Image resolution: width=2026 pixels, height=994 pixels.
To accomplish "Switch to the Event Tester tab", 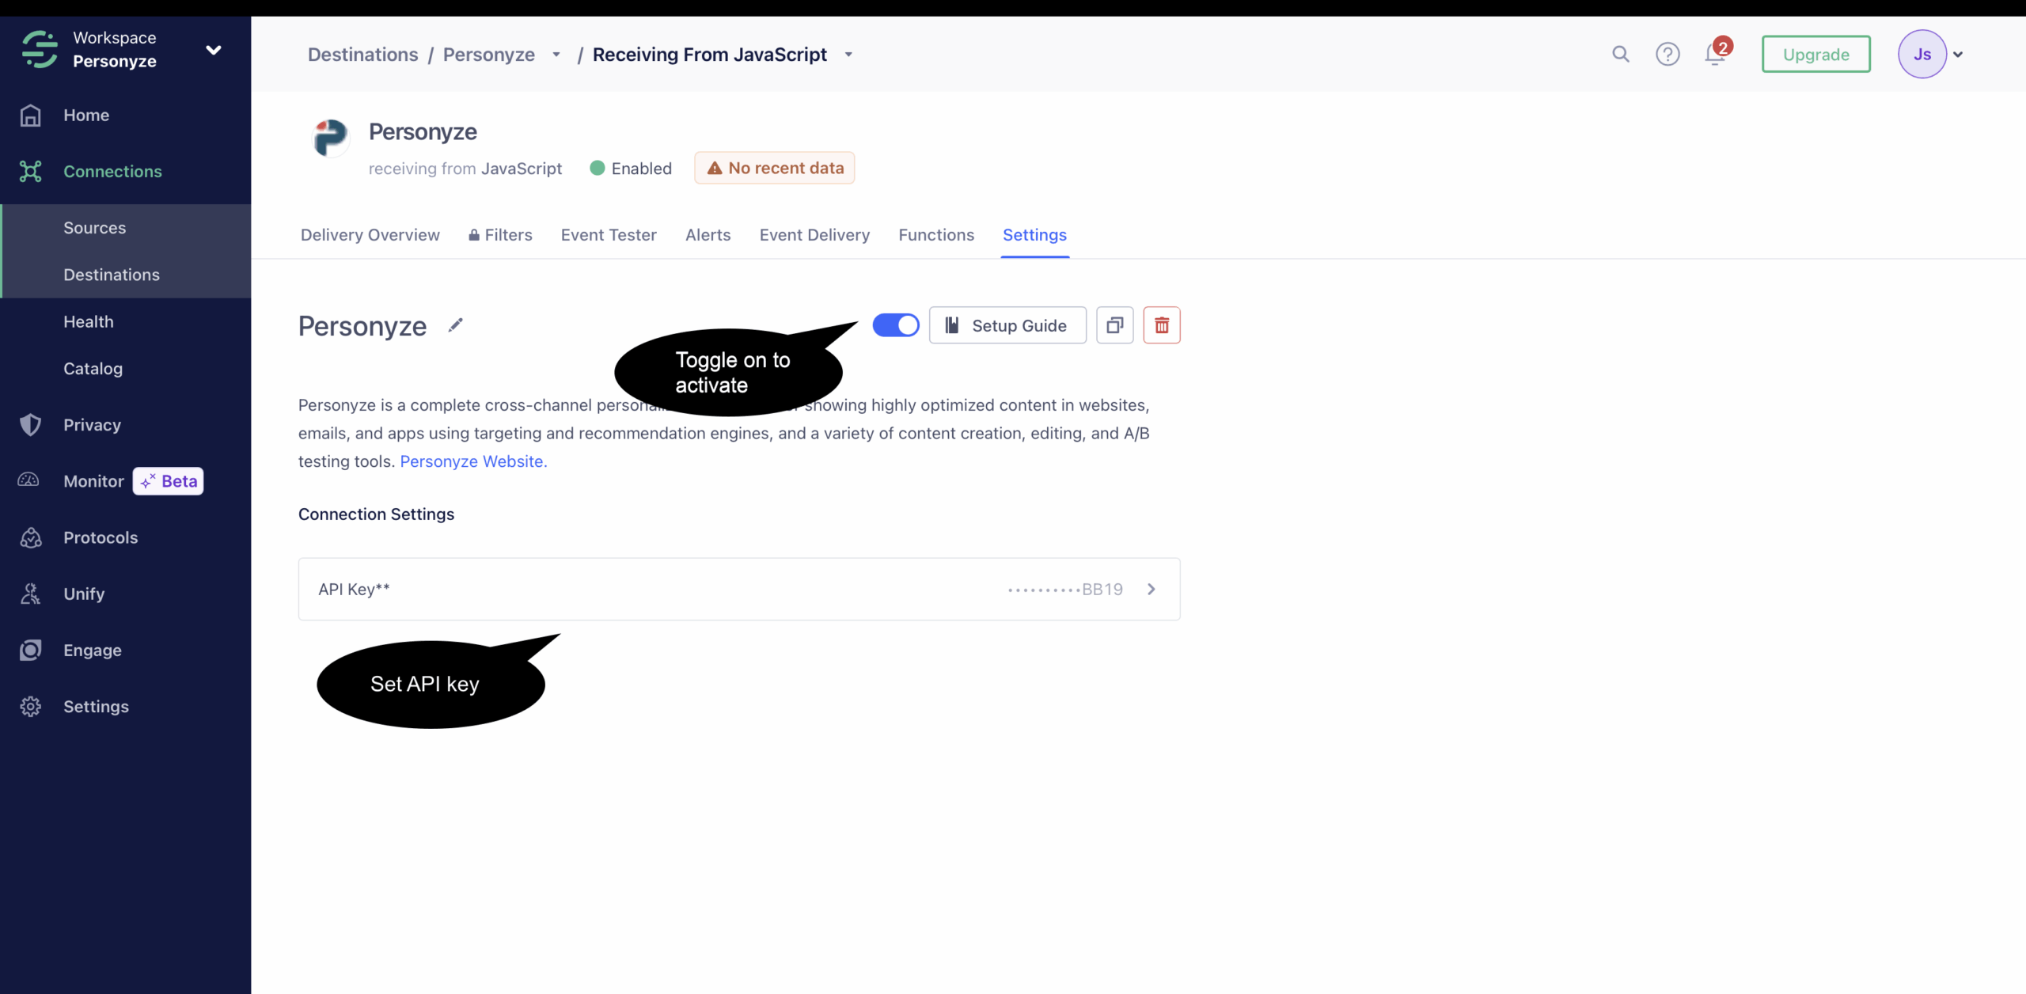I will point(609,235).
